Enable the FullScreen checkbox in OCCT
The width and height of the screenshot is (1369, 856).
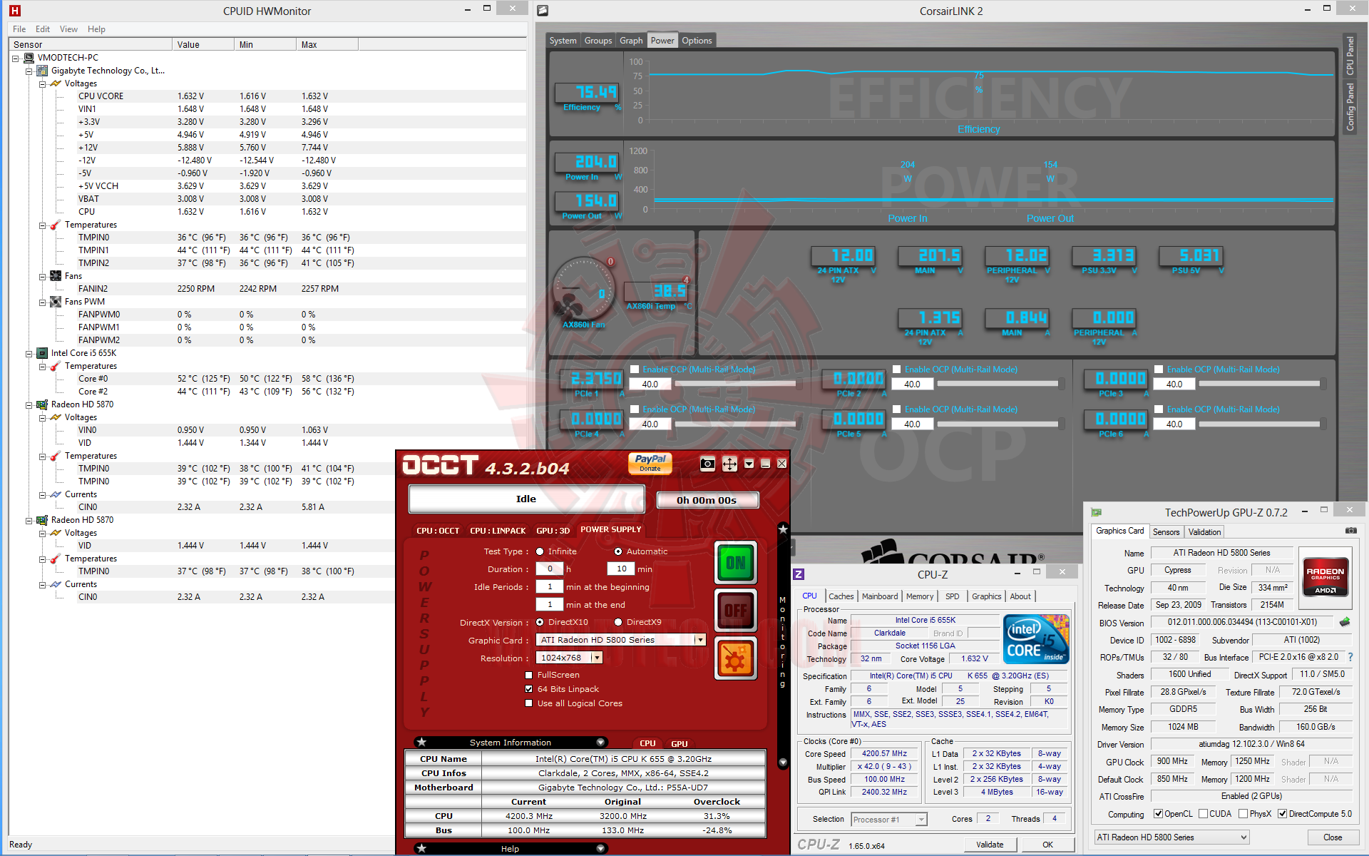pos(528,675)
